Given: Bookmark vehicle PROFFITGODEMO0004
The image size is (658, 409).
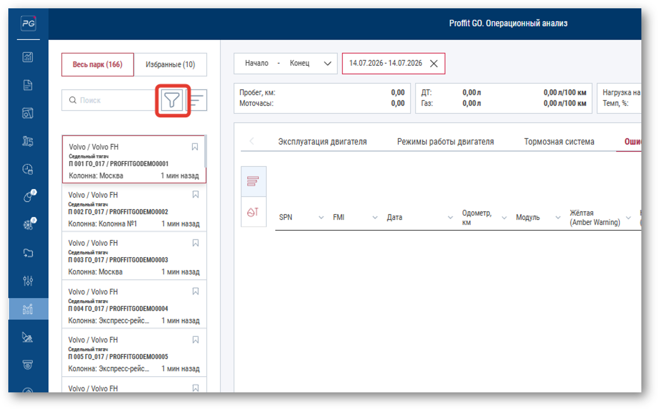Looking at the screenshot, I should [x=196, y=291].
